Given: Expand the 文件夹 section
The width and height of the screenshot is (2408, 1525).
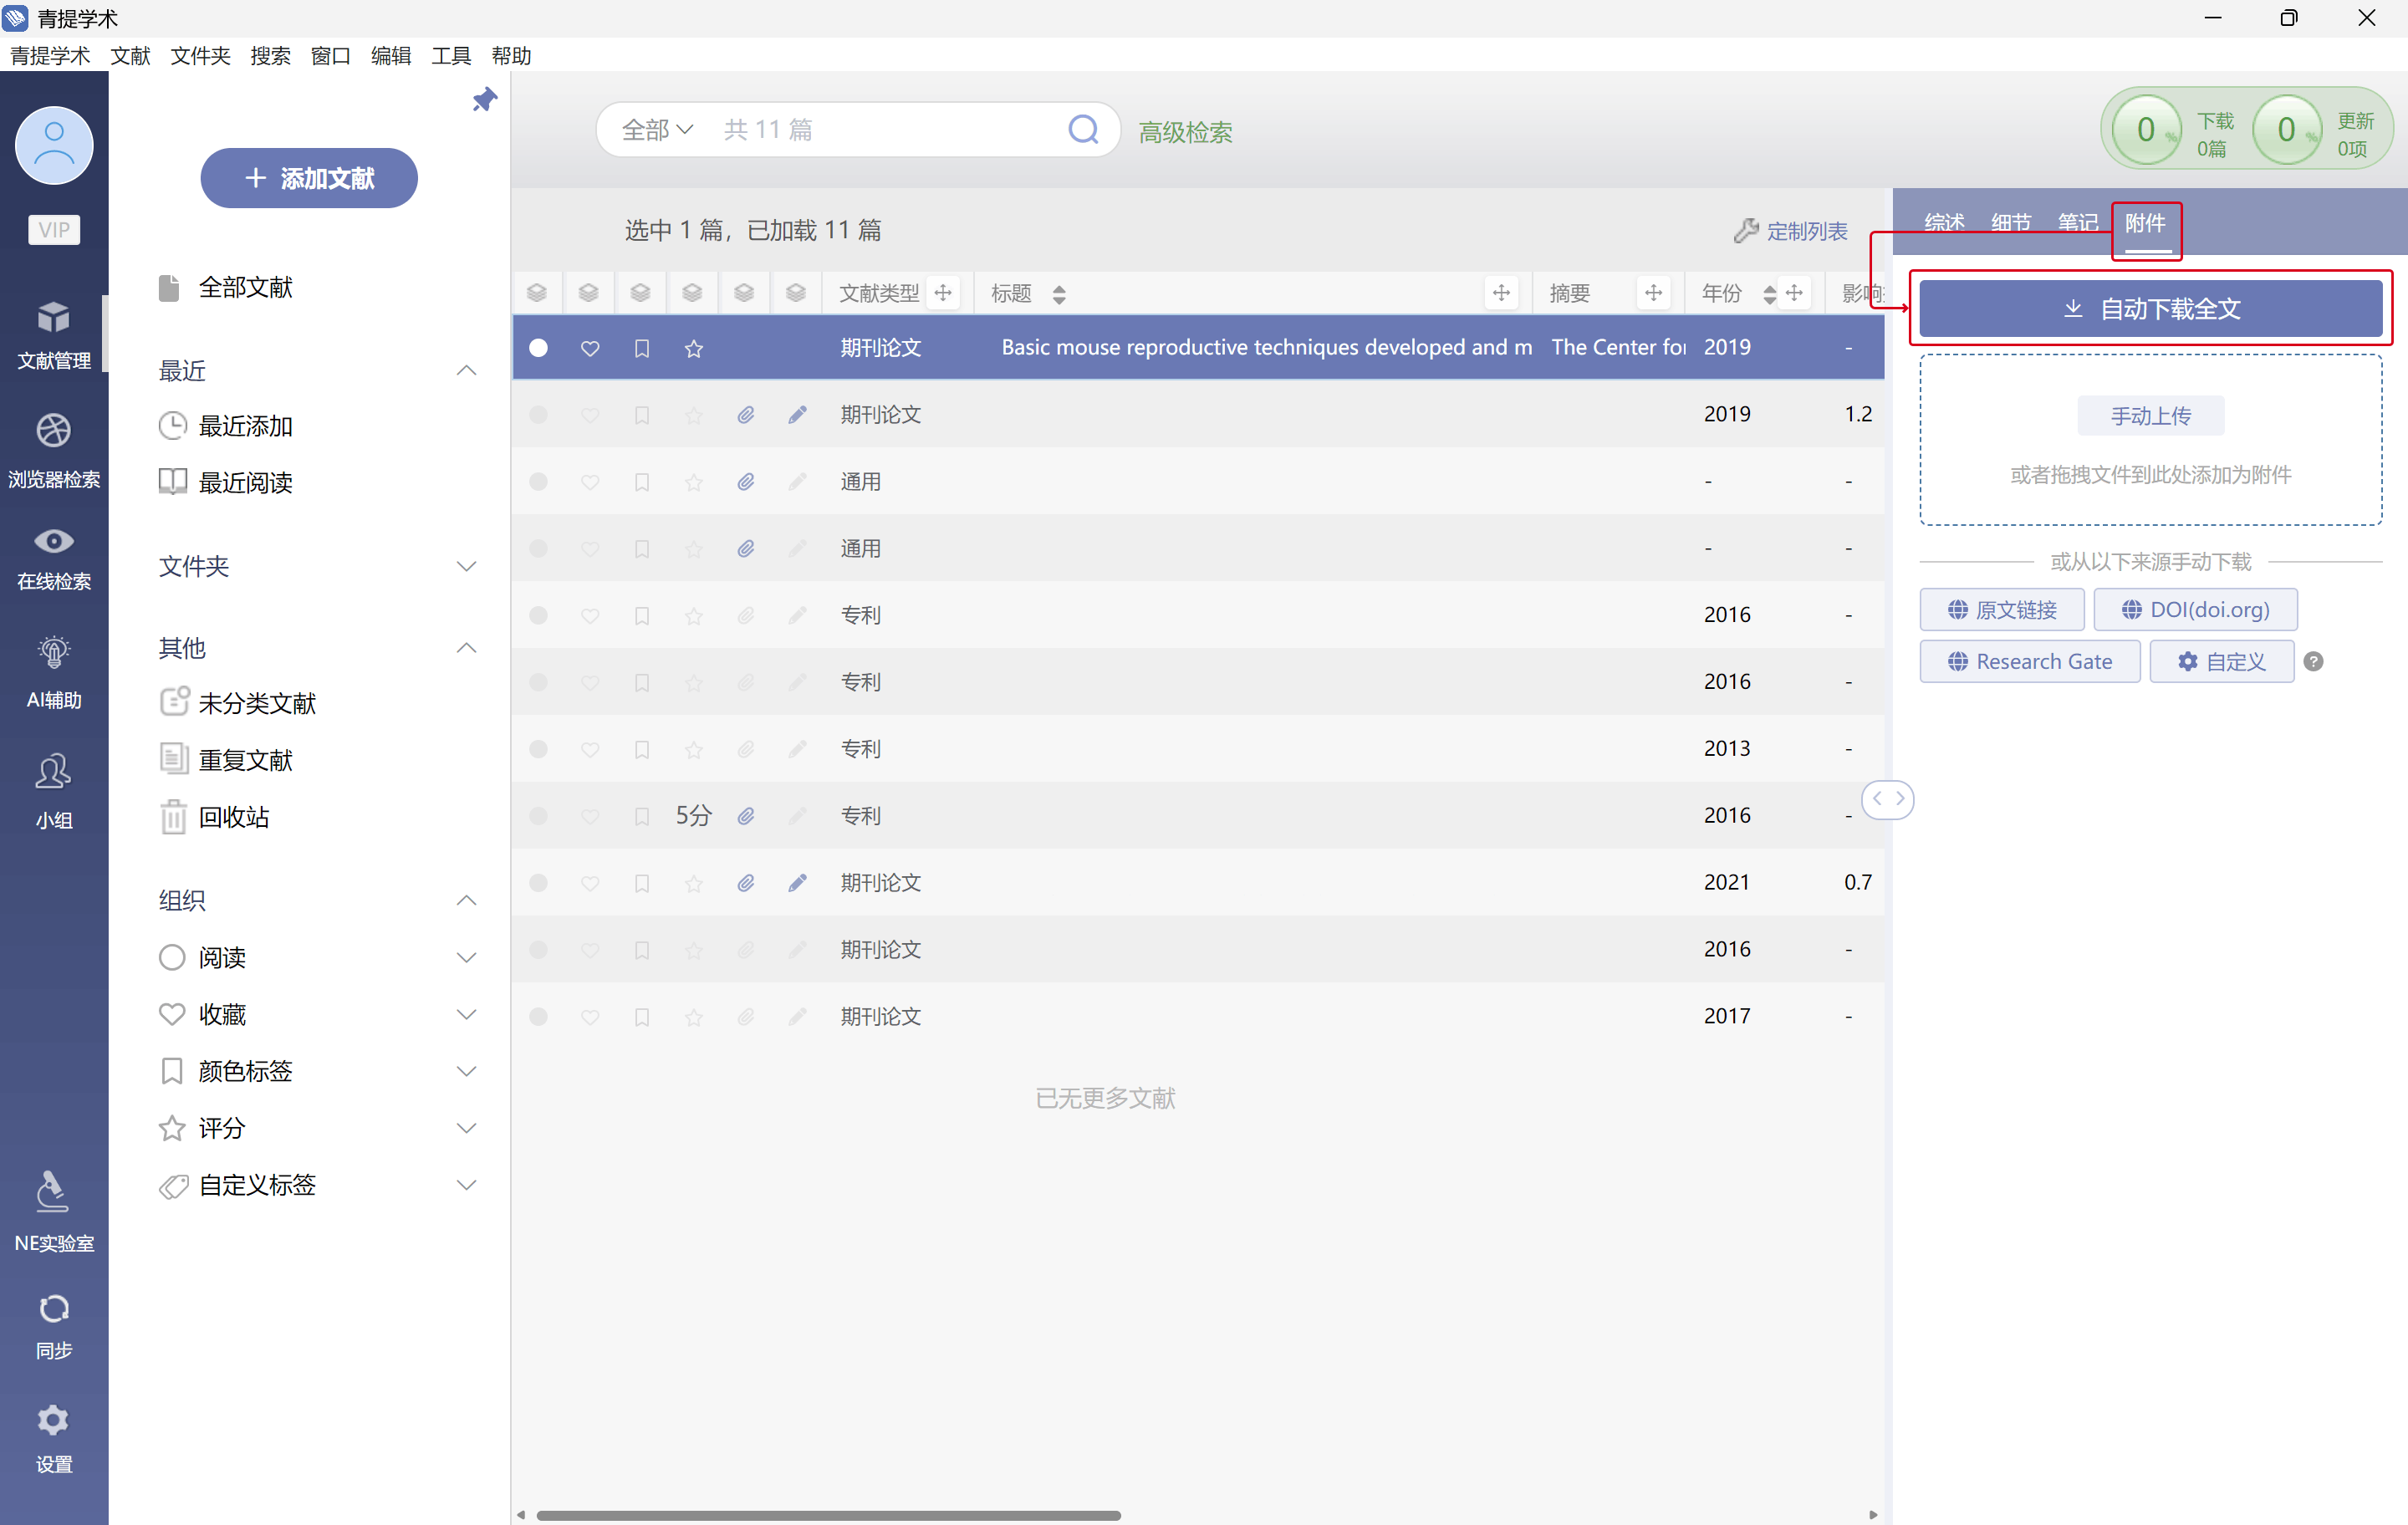Looking at the screenshot, I should (466, 566).
